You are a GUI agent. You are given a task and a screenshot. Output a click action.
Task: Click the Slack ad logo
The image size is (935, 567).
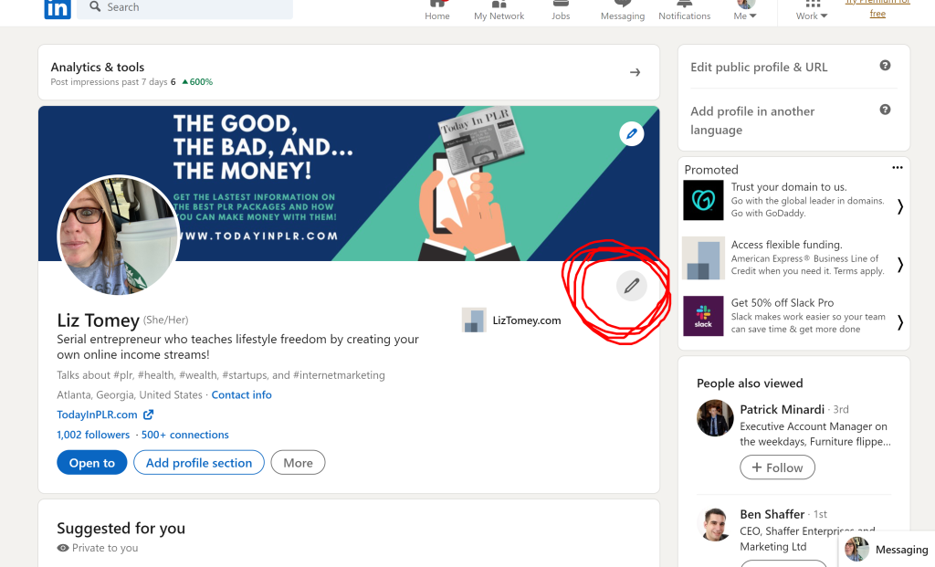tap(703, 316)
